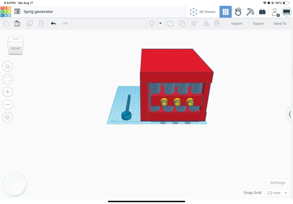Click the Send To button

click(x=280, y=23)
